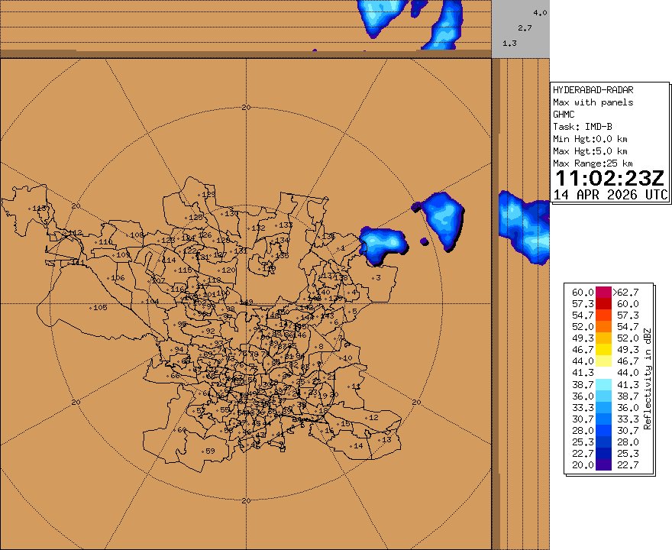This screenshot has width=672, height=550.
Task: Click the >62.7 legend value
Action: pos(625,293)
